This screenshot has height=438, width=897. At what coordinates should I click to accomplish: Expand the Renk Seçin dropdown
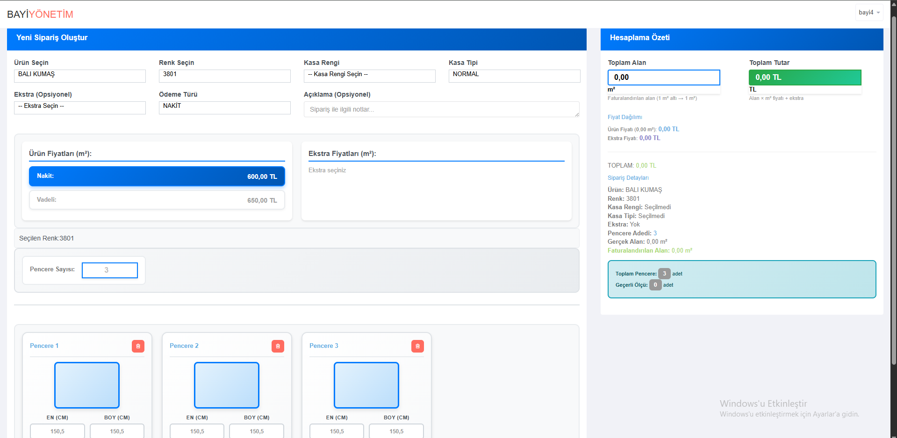coord(225,76)
